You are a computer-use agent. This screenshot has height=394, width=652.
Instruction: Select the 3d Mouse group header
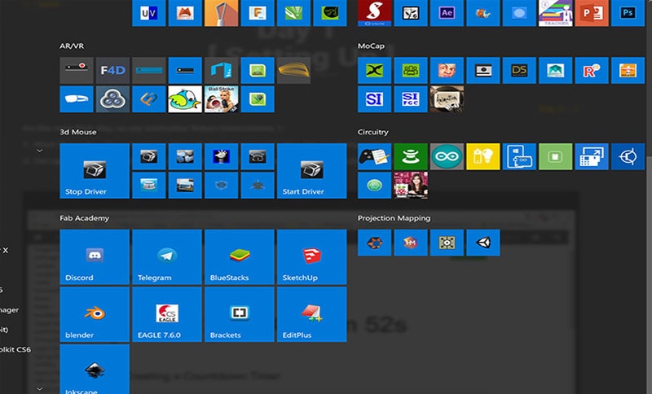pyautogui.click(x=77, y=132)
